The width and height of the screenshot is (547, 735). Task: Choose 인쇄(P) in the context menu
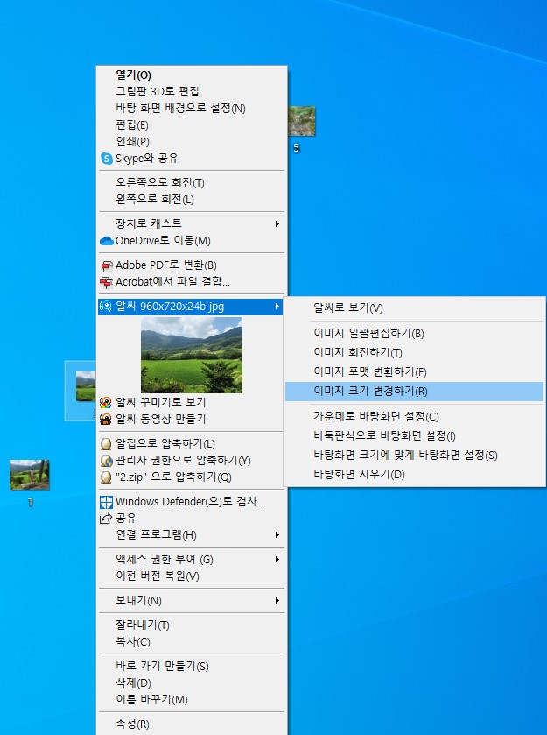[192, 142]
